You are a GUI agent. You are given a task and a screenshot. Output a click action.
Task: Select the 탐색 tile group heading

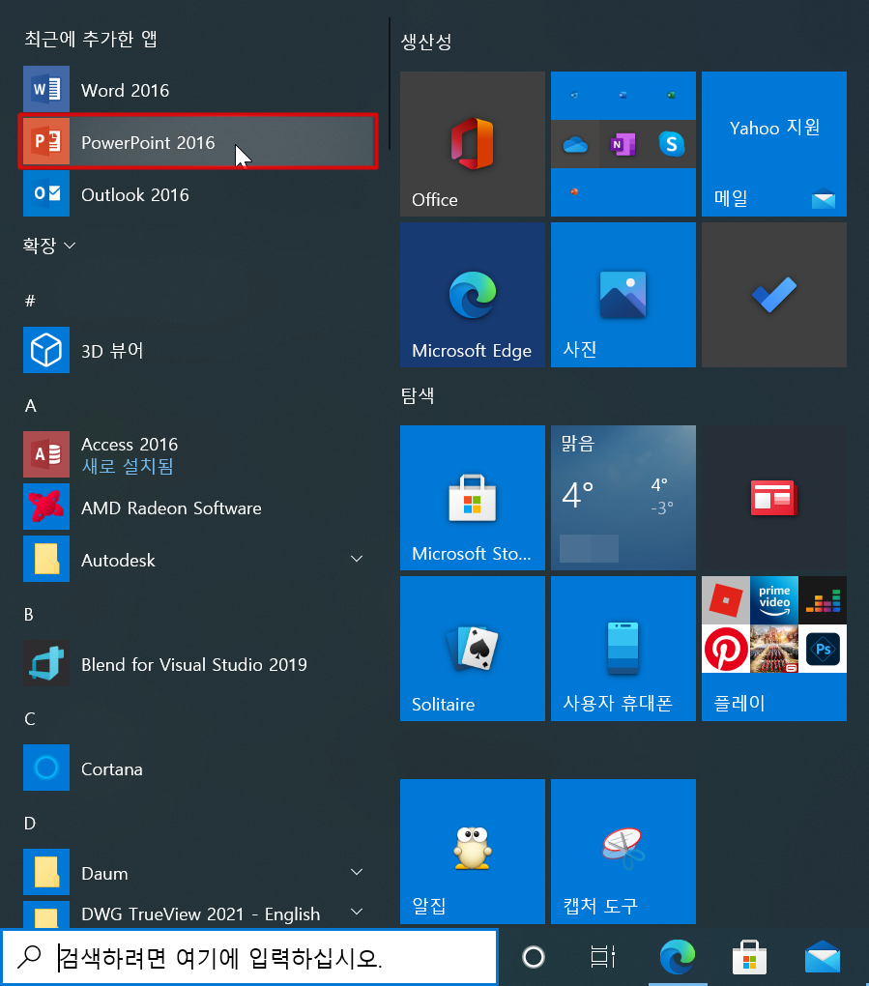coord(418,395)
